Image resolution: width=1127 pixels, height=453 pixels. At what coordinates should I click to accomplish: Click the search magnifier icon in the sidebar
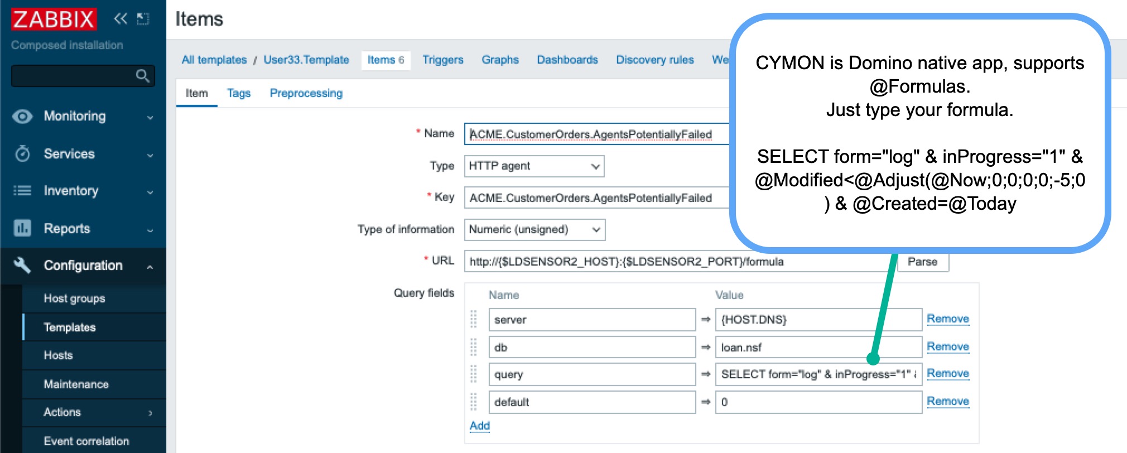point(142,75)
